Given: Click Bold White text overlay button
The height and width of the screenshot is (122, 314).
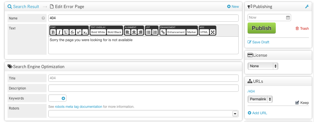Looking at the screenshot, I should point(98,32).
